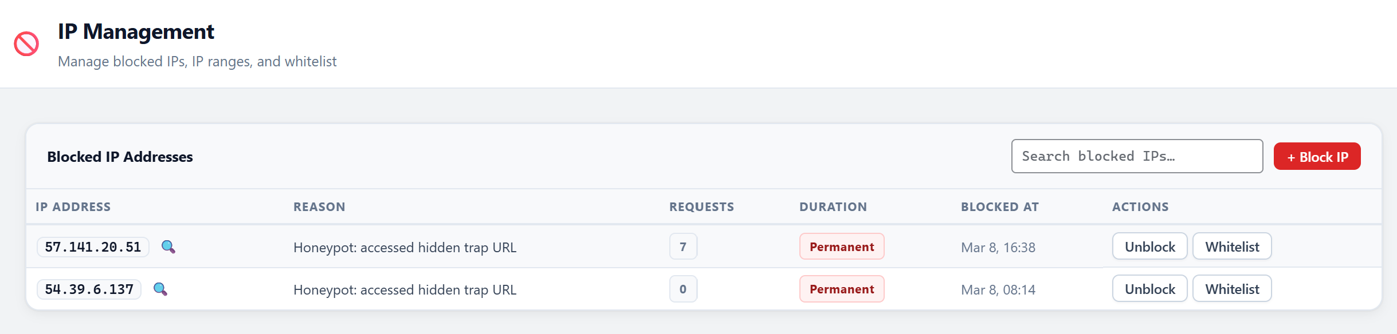Whitelist the IP 54.39.6.137
The image size is (1397, 334).
pyautogui.click(x=1232, y=289)
